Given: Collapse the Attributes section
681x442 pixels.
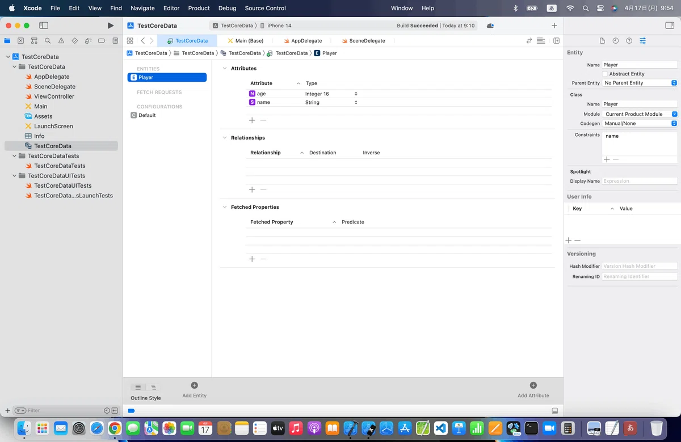Looking at the screenshot, I should pyautogui.click(x=225, y=68).
